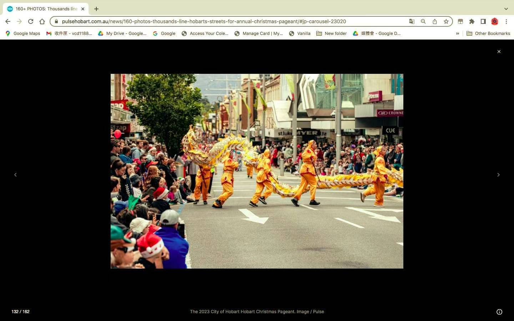Click the browser back arrow
Image resolution: width=514 pixels, height=321 pixels.
pos(8,21)
